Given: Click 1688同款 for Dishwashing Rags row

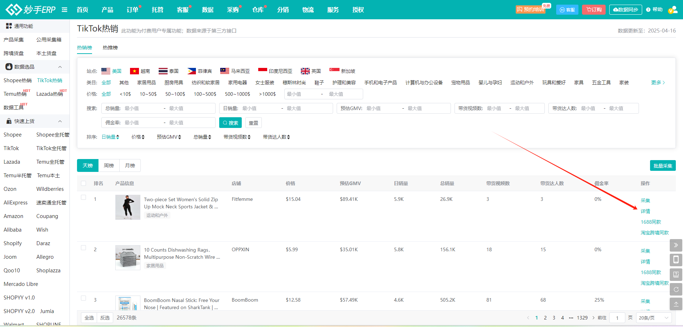Looking at the screenshot, I should [x=651, y=272].
